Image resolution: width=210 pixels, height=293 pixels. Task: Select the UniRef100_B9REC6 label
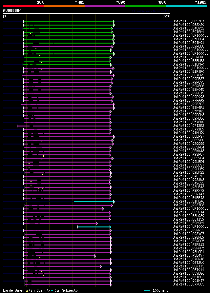pos(188,86)
